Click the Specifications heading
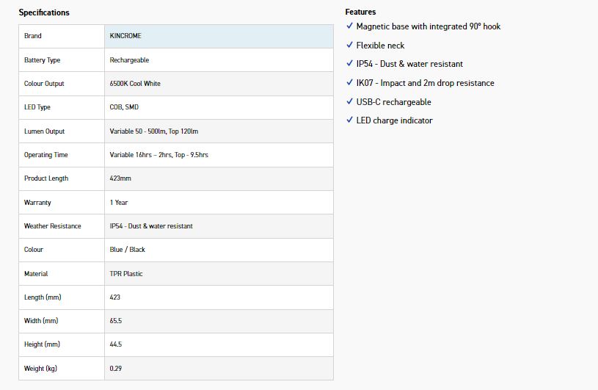Screen dimensions: 598x390 pos(44,12)
